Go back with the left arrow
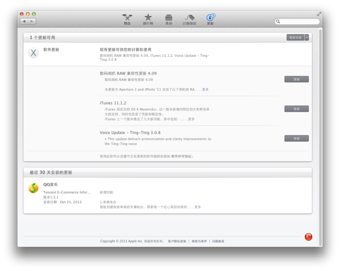Viewport: 340px width, 271px height. click(24, 21)
